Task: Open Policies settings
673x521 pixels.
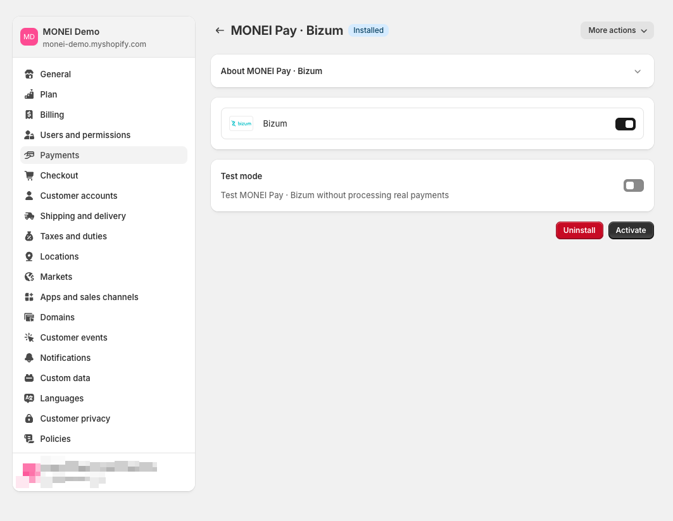Action: 104,439
